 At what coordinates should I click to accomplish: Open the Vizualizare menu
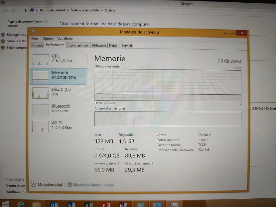(x=65, y=38)
